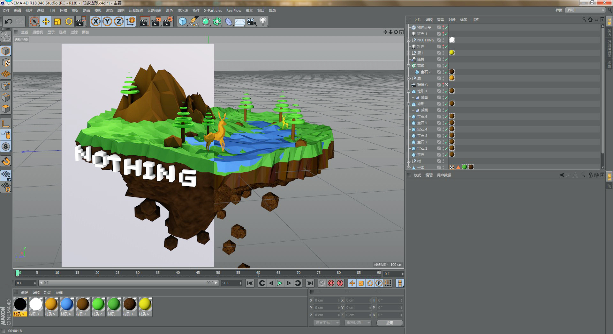613x334 pixels.
Task: Add a cube primitive object
Action: pyautogui.click(x=182, y=22)
